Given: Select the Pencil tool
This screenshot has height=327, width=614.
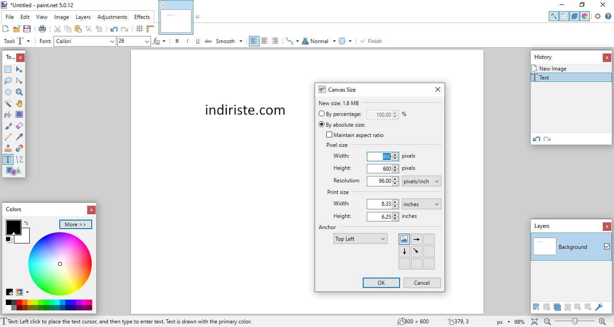Looking at the screenshot, I should point(8,137).
